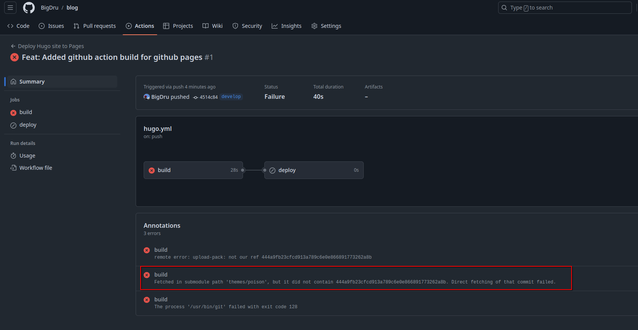Open the hamburger navigation menu

(x=10, y=8)
